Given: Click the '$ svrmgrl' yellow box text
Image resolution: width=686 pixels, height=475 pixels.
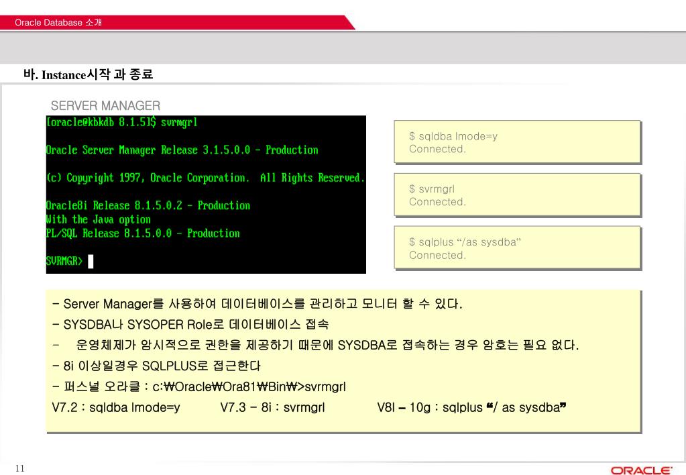Looking at the screenshot, I should (x=432, y=189).
